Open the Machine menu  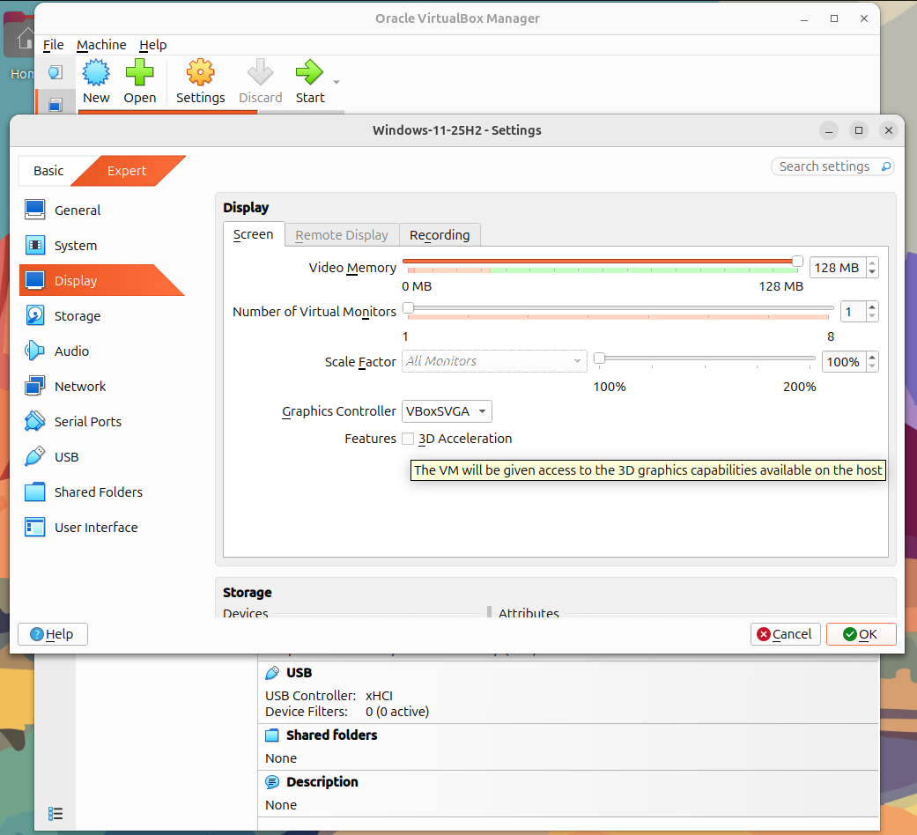coord(101,45)
